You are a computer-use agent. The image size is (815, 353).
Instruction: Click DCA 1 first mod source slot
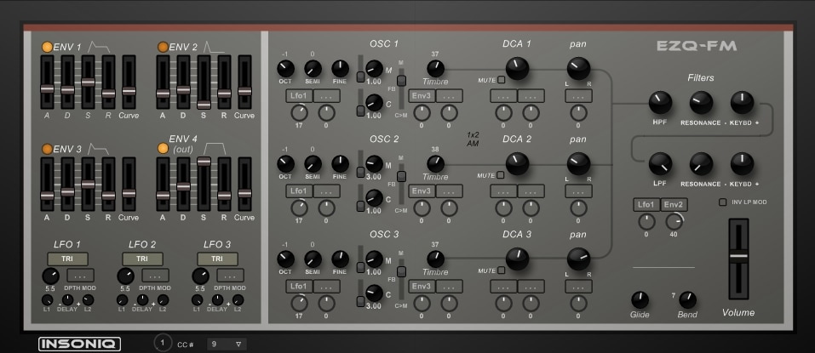pos(503,95)
